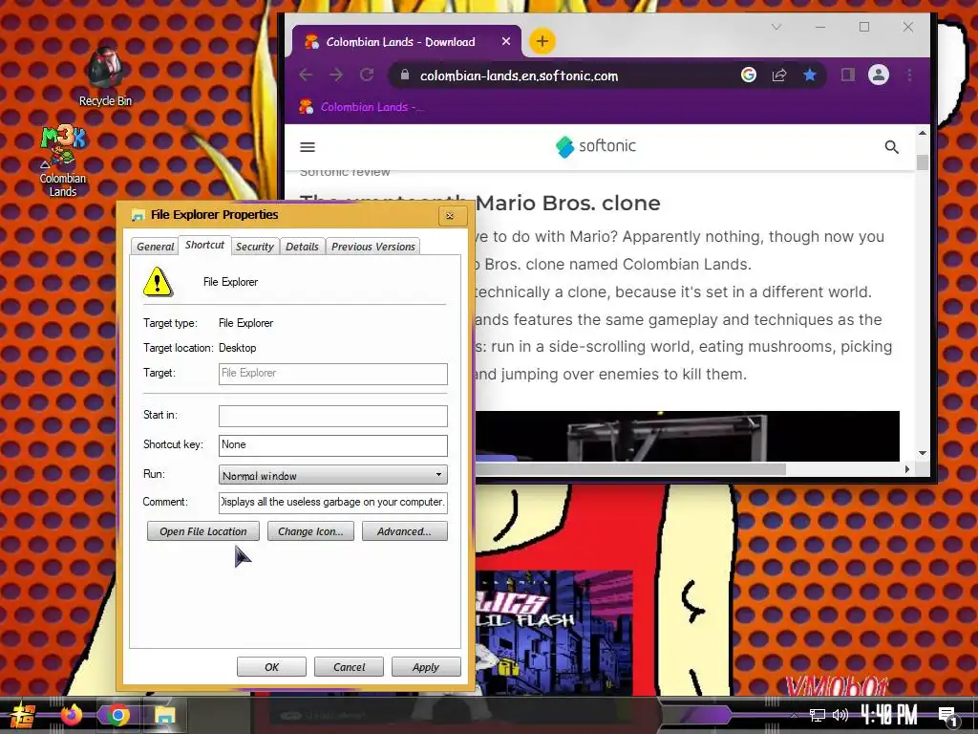
Task: Reload the Softonic page in Chrome
Action: pos(367,75)
